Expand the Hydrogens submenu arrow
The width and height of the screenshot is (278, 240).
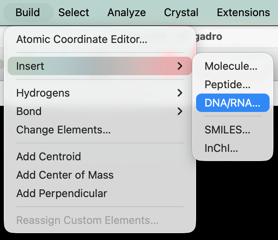180,93
